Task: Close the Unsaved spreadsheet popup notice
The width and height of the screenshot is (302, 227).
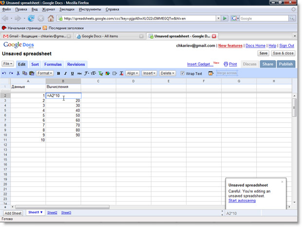Action: [x=282, y=182]
